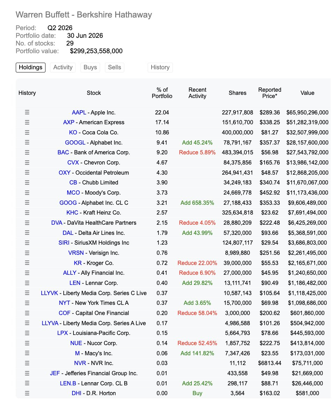Select the Holdings tab

(x=30, y=67)
